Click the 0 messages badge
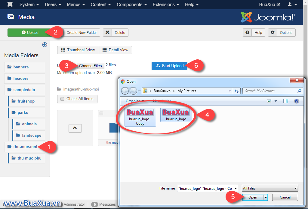Image resolution: width=308 pixels, height=209 pixels. pos(95,205)
